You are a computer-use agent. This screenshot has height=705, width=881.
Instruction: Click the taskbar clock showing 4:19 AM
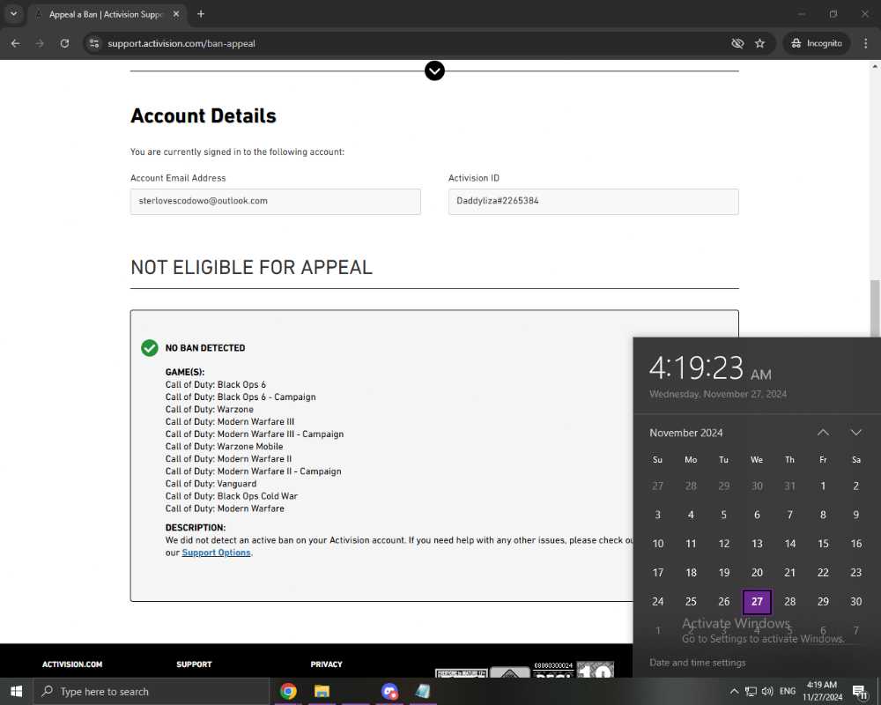(x=822, y=691)
